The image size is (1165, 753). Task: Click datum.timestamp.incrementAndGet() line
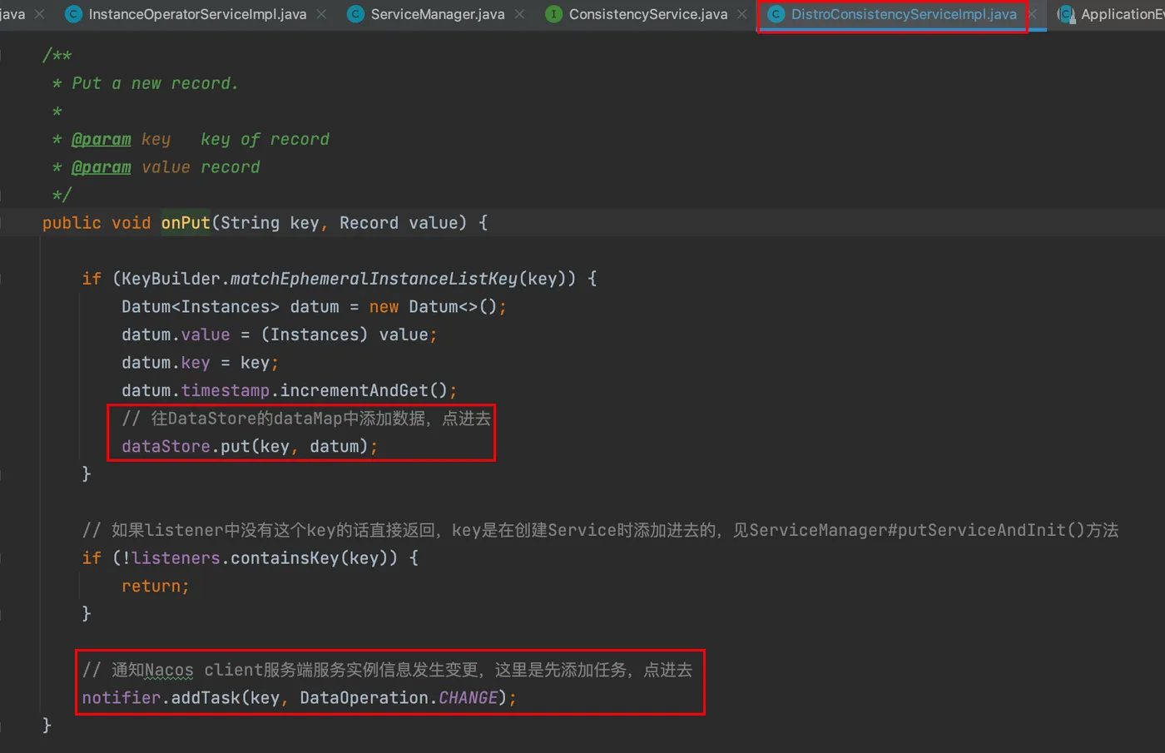289,391
